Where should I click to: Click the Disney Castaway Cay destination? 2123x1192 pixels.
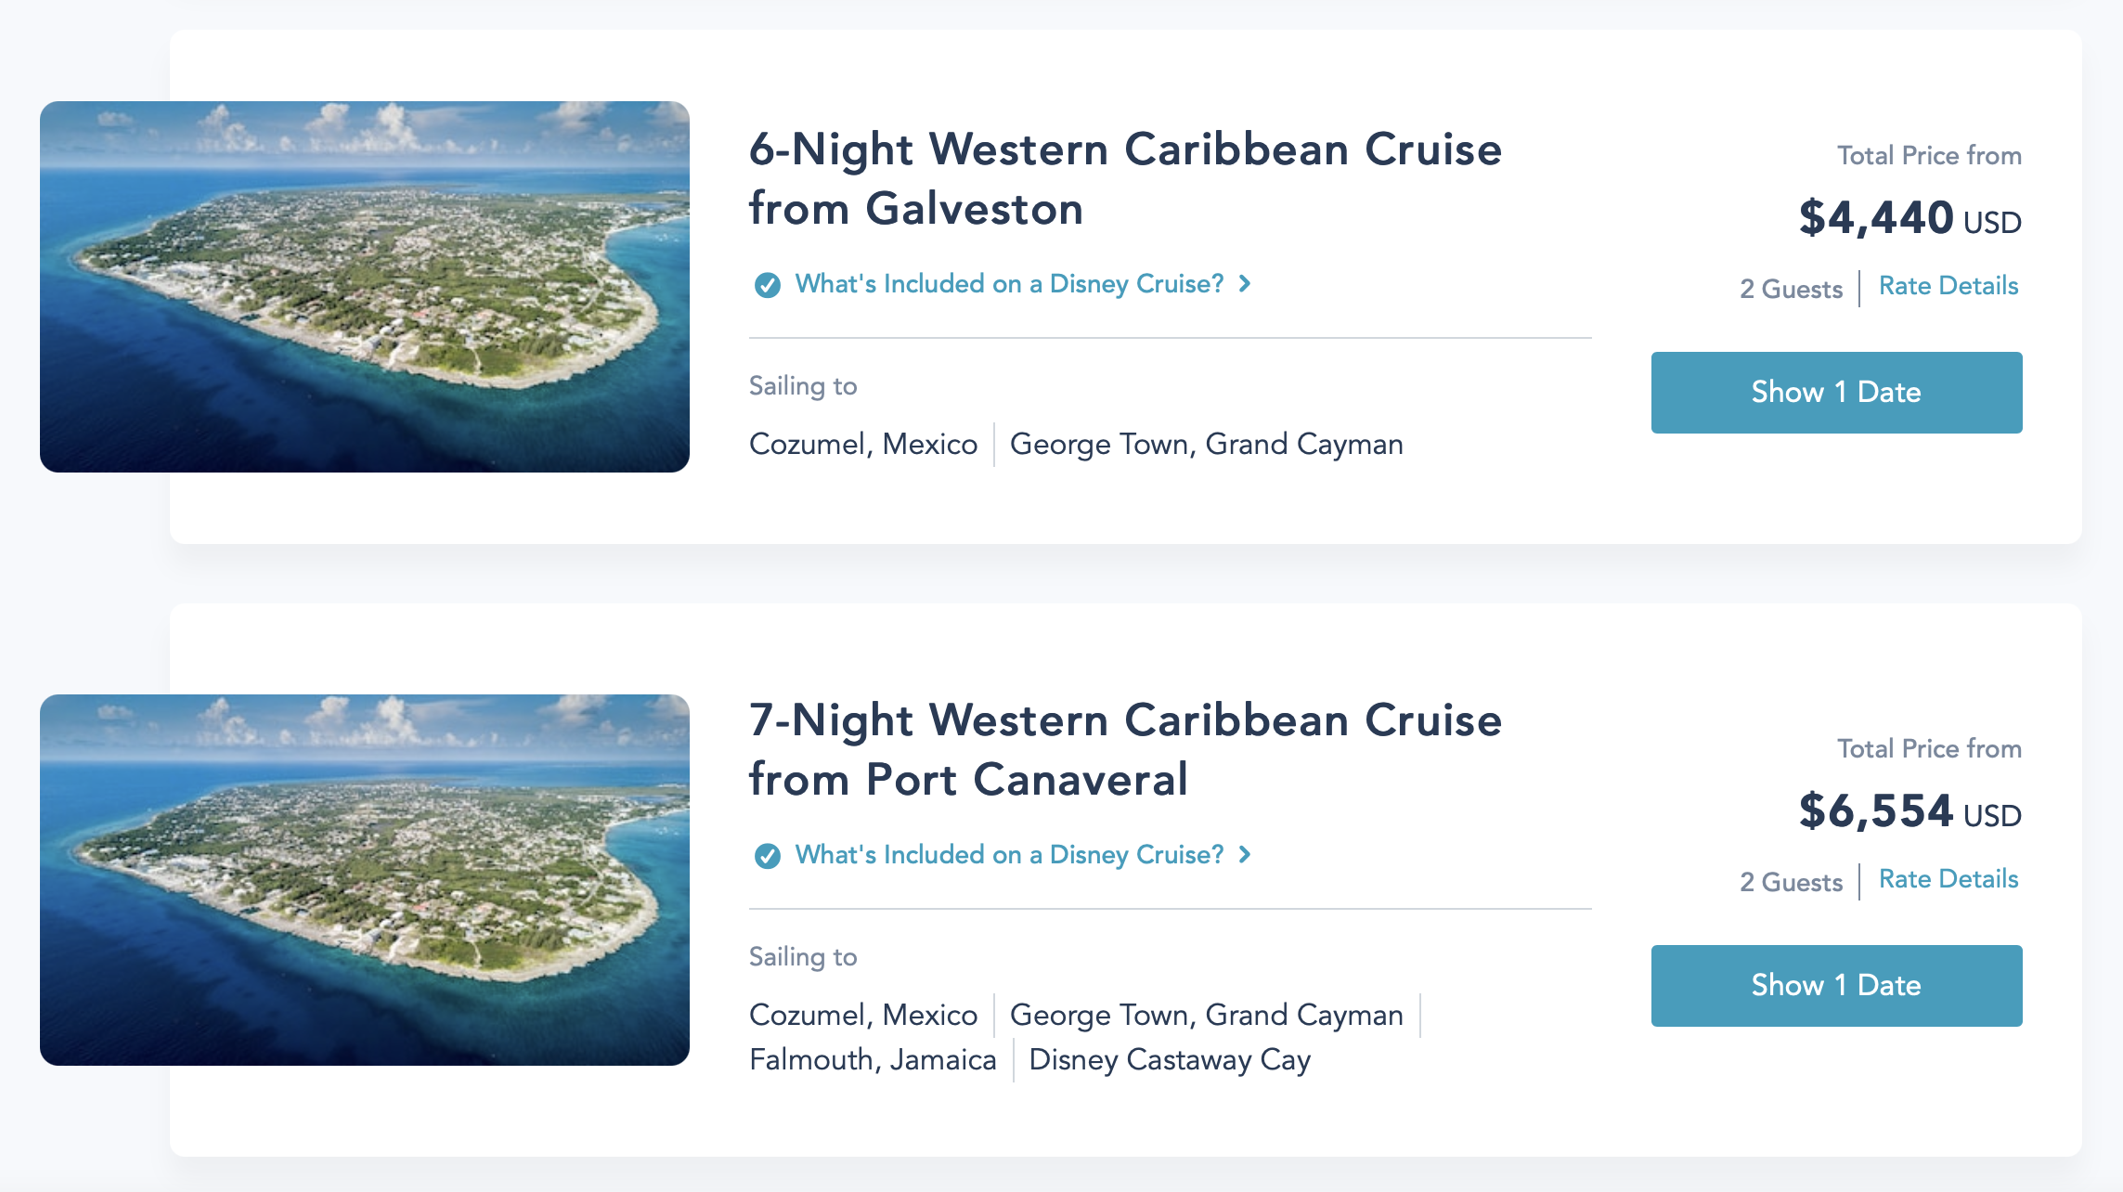(1170, 1060)
